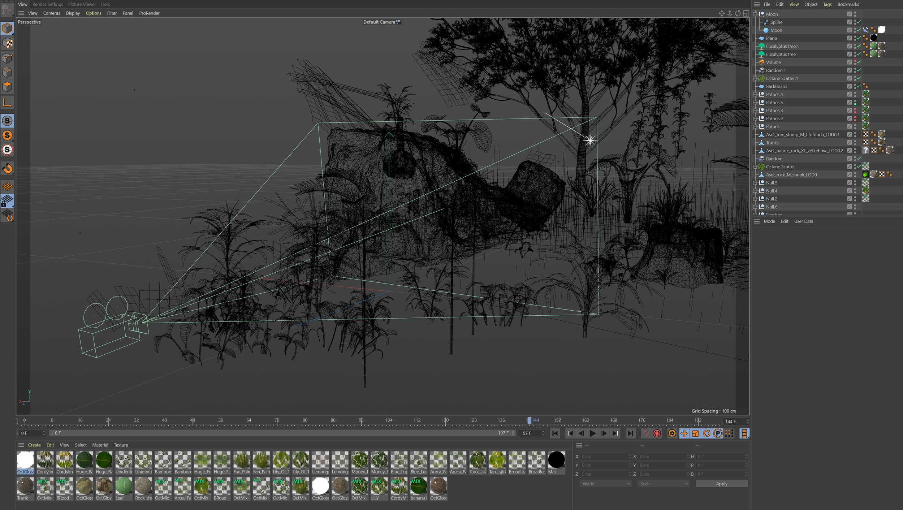Toggle Volume object enable checkmark
This screenshot has width=903, height=510.
[859, 62]
